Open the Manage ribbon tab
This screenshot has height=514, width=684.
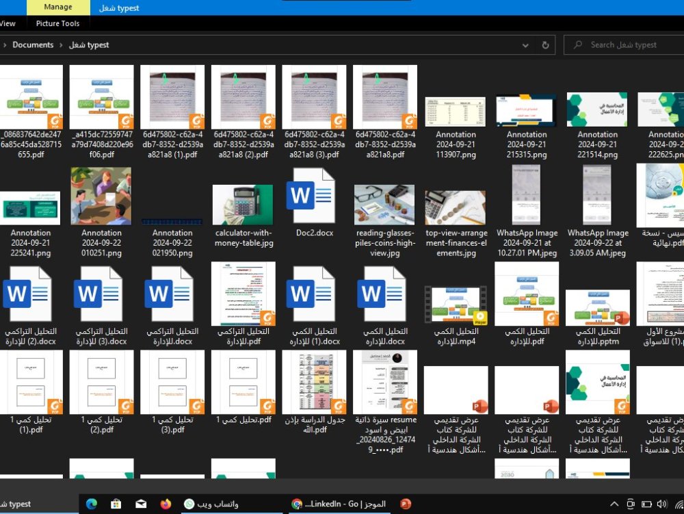[58, 8]
